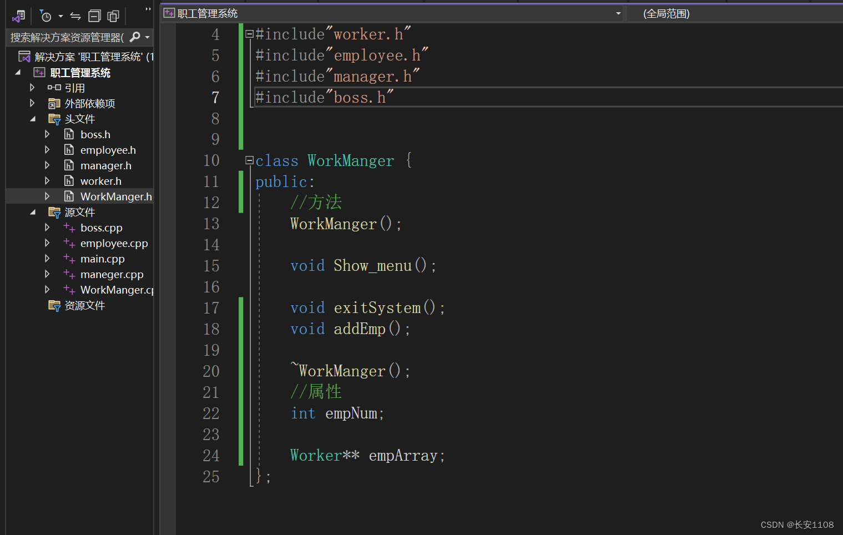Click the manager.h header file icon
This screenshot has height=535, width=843.
click(x=69, y=165)
